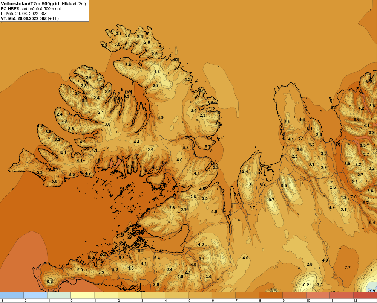Click the 7.0 temperature value on map
Screen dimensions: 377x303
coord(354,197)
